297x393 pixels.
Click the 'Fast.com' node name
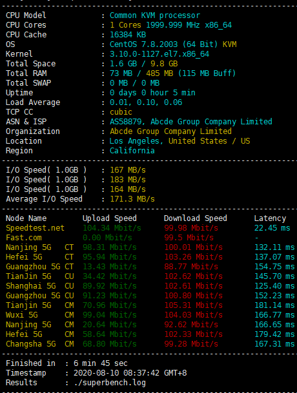point(24,238)
